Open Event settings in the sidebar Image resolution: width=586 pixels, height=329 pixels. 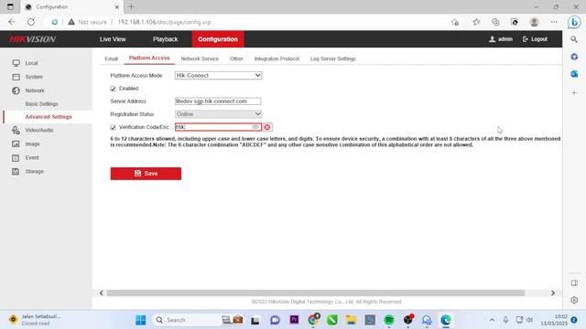pos(32,158)
